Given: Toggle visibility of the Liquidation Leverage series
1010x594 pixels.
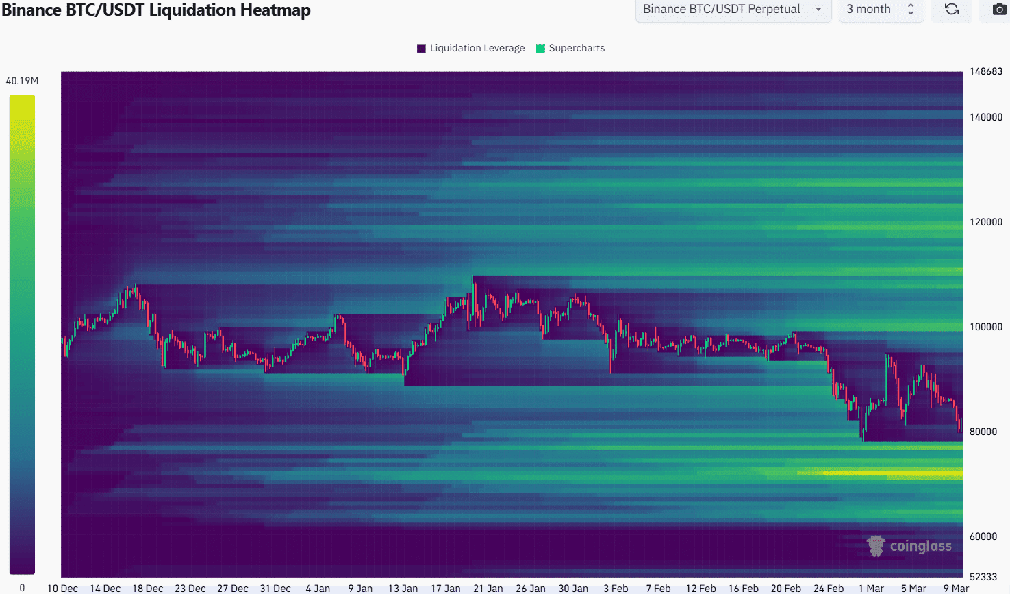Looking at the screenshot, I should point(470,48).
